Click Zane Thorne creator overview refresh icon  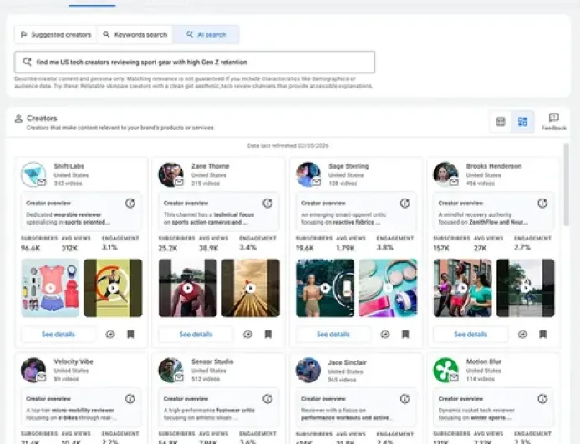click(x=267, y=203)
